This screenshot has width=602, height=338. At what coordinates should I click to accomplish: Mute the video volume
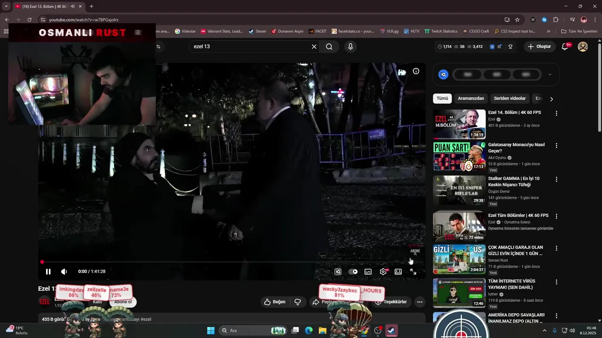[64, 271]
